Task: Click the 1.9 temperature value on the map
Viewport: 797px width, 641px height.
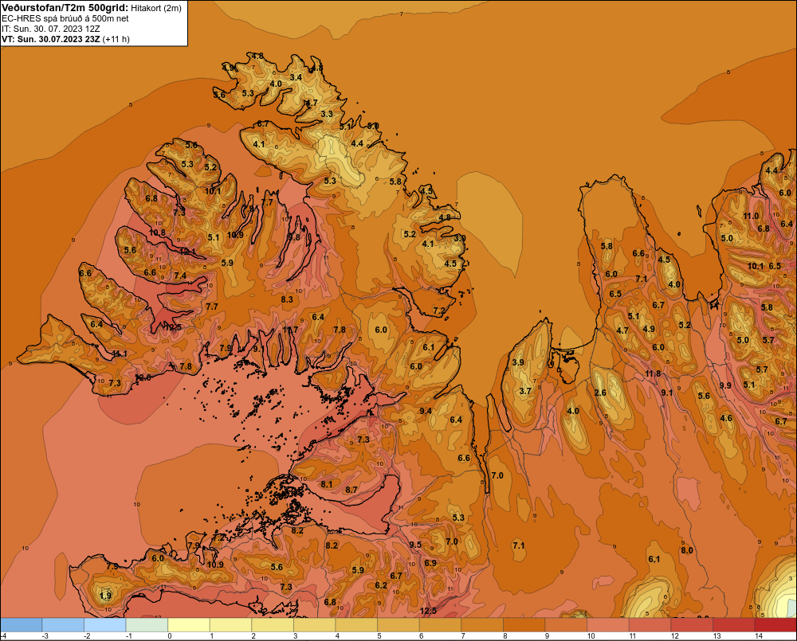Action: pos(105,596)
